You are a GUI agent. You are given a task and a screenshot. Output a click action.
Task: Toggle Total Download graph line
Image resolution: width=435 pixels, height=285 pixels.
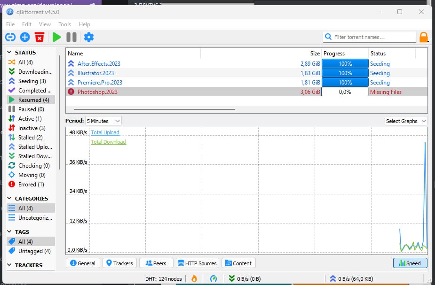[108, 142]
